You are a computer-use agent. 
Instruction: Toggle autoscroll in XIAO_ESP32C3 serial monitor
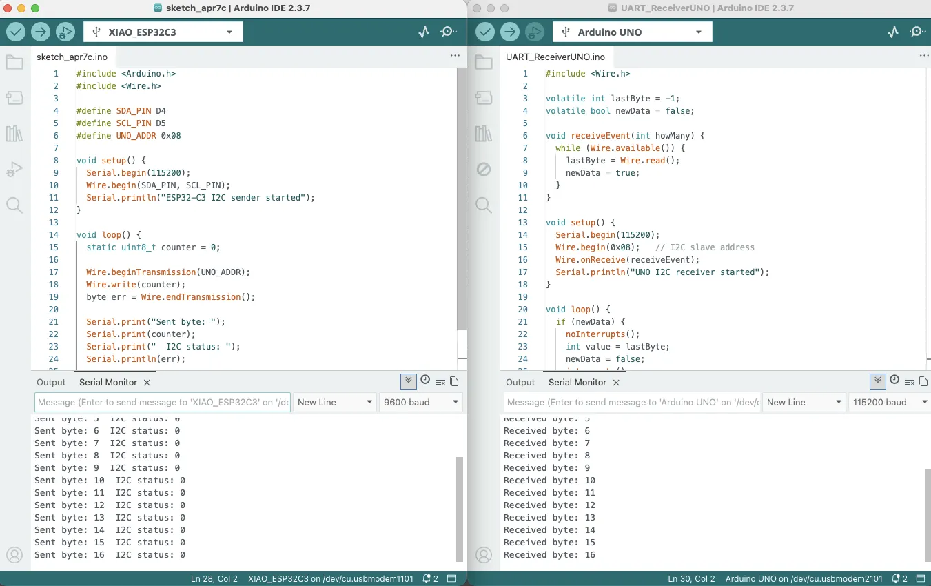click(x=409, y=381)
